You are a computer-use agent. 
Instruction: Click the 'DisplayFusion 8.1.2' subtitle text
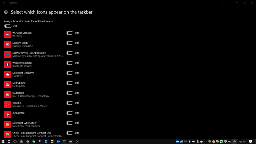click(23, 46)
